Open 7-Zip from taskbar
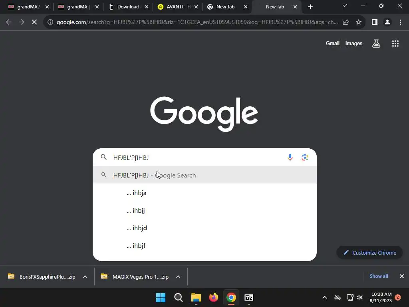The height and width of the screenshot is (307, 409). (x=248, y=297)
